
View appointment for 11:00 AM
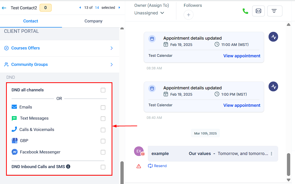pos(242,56)
